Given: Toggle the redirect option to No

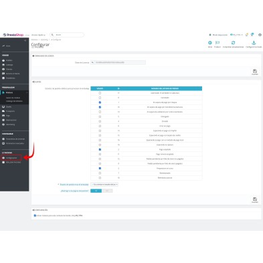Looking at the screenshot, I should pyautogui.click(x=107, y=191).
